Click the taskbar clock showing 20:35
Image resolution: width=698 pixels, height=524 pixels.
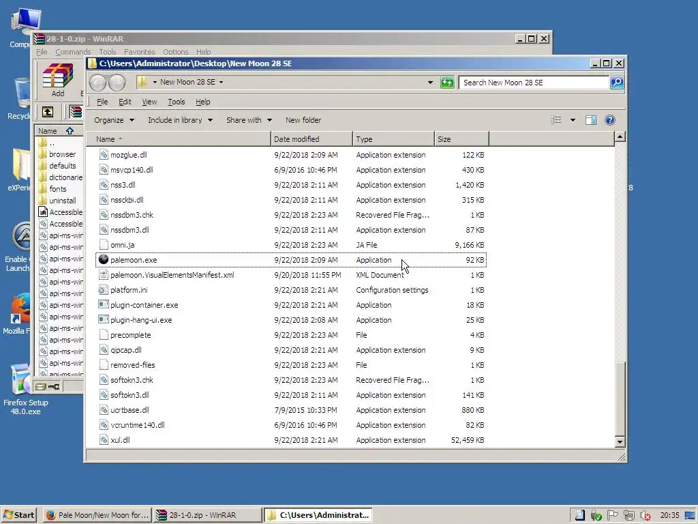(669, 515)
